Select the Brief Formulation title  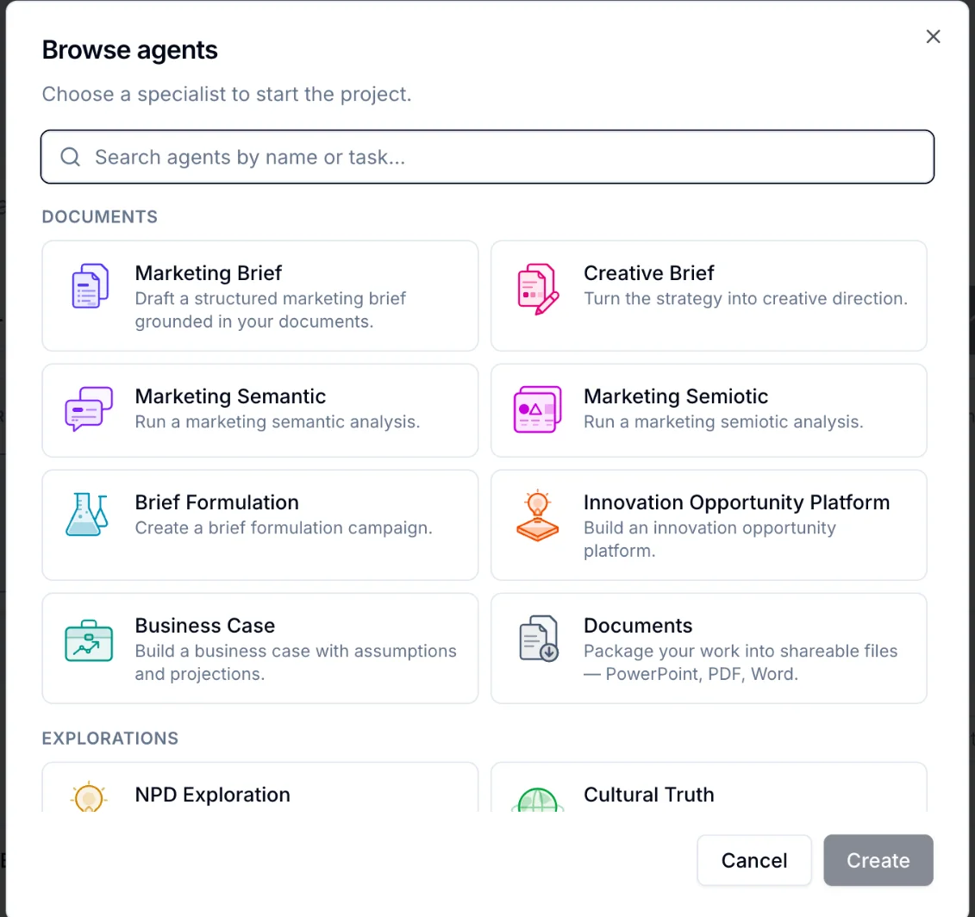click(217, 502)
